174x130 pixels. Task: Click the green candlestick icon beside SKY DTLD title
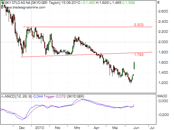pos(3,3)
